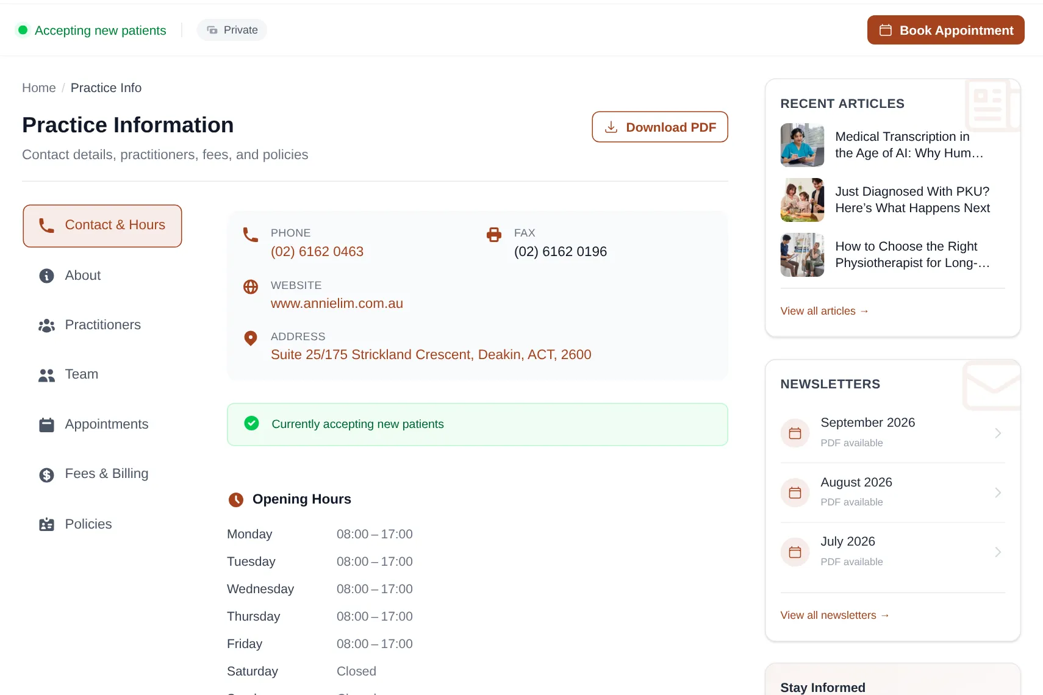Open the PKU diagnosis article thumbnail

[x=802, y=200]
